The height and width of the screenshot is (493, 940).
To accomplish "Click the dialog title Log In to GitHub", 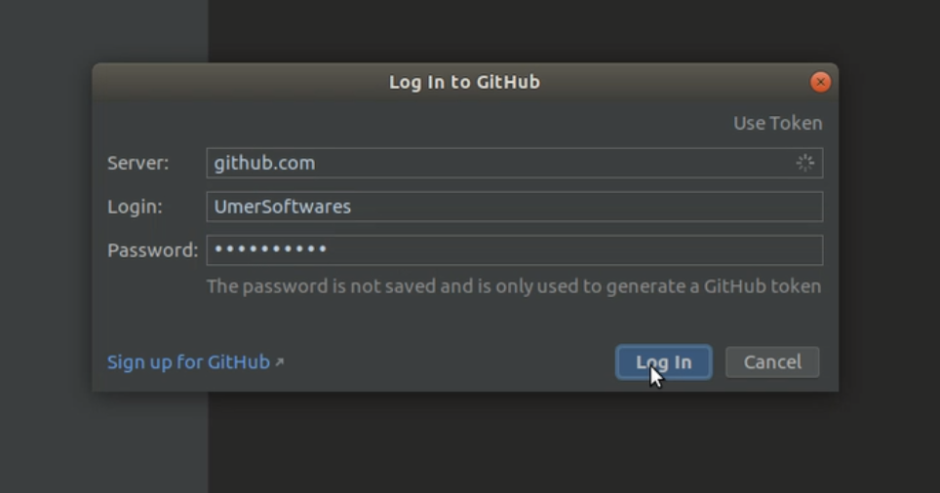I will pyautogui.click(x=464, y=82).
